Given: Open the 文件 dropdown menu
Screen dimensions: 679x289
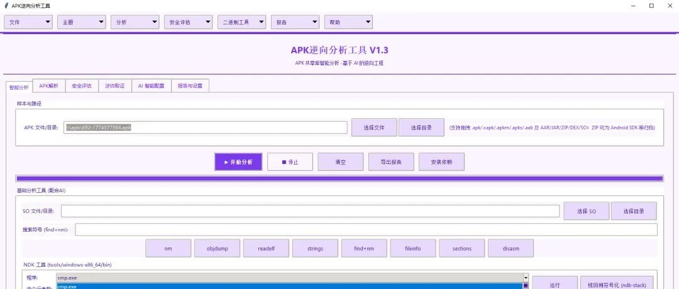Looking at the screenshot, I should click(28, 22).
